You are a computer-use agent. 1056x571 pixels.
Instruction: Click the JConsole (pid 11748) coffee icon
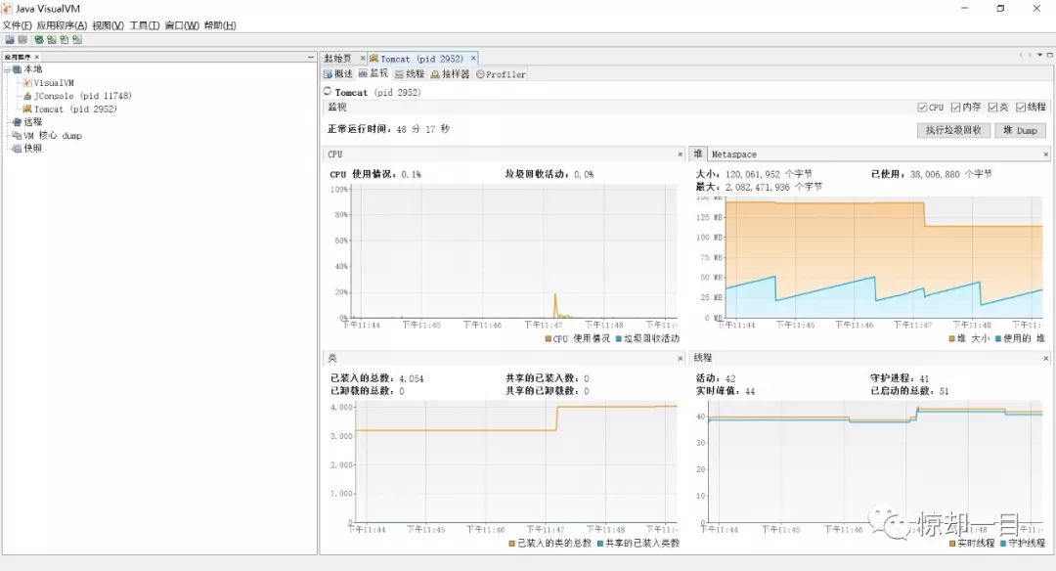tap(27, 96)
